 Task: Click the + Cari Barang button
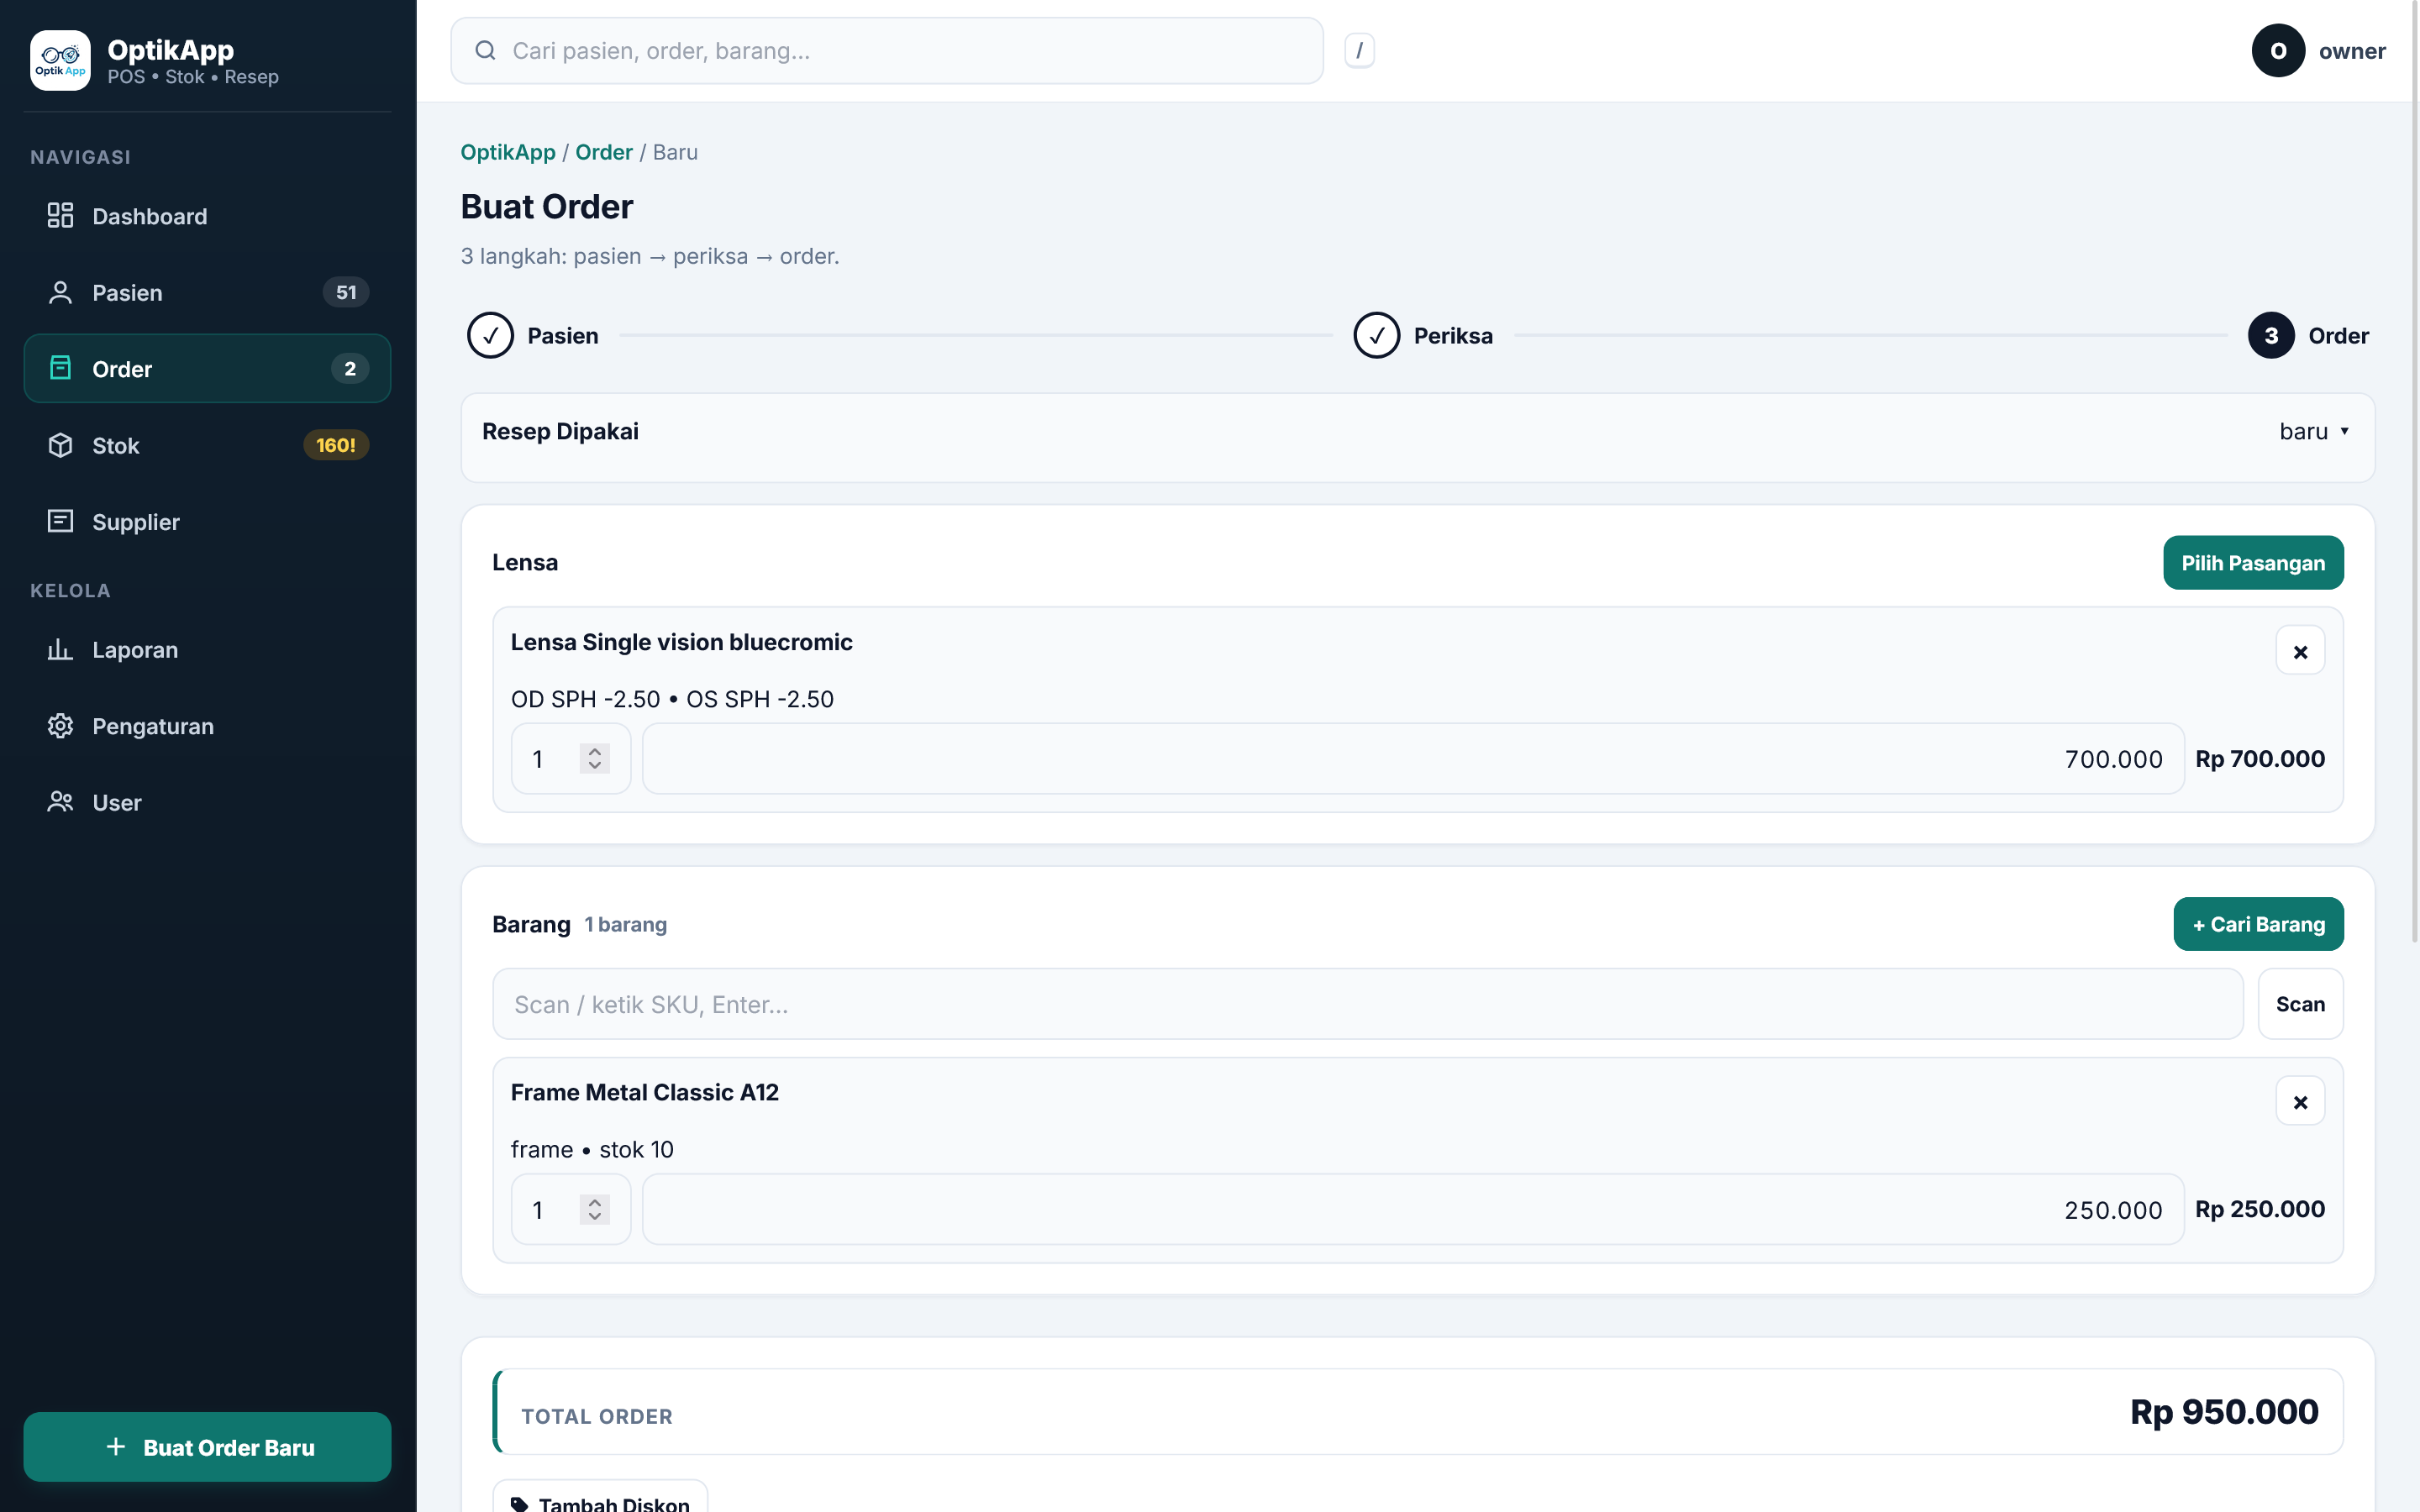click(2258, 924)
